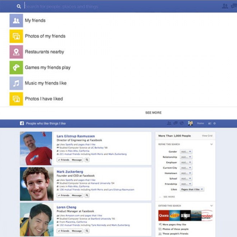
Task: Click the pink Restaurants nearby map-pin icon
Action: pyautogui.click(x=16, y=52)
